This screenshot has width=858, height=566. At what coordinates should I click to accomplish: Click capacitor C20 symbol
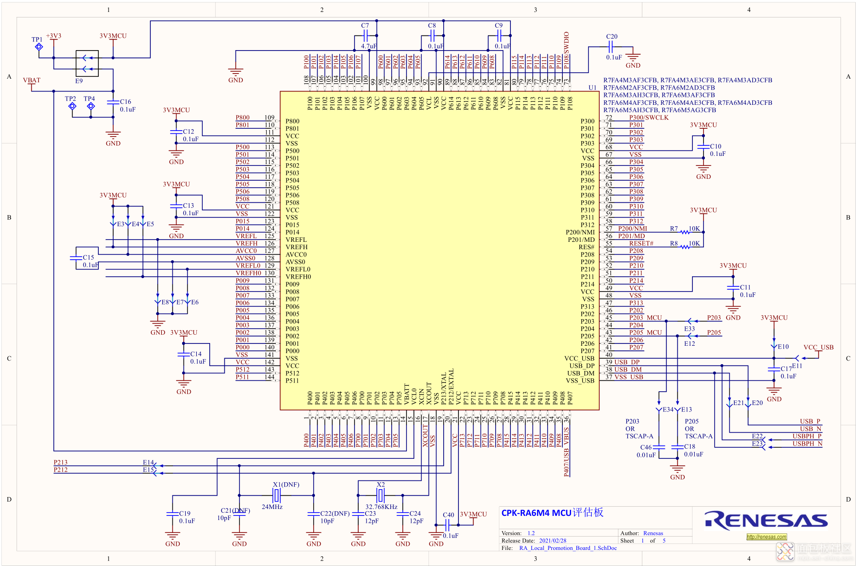[x=611, y=46]
